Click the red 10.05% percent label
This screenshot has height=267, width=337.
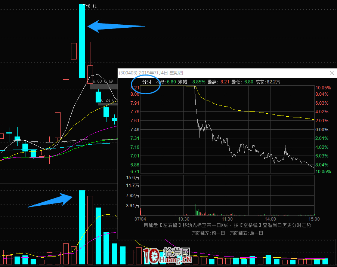(x=323, y=88)
